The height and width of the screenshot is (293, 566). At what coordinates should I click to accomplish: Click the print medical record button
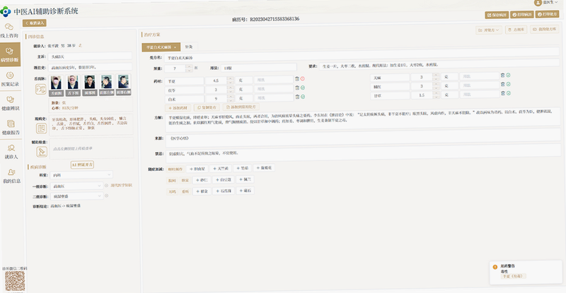(522, 14)
